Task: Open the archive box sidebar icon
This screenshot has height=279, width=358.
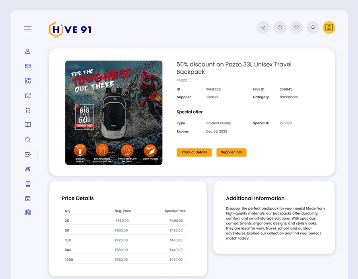Action: pyautogui.click(x=27, y=95)
